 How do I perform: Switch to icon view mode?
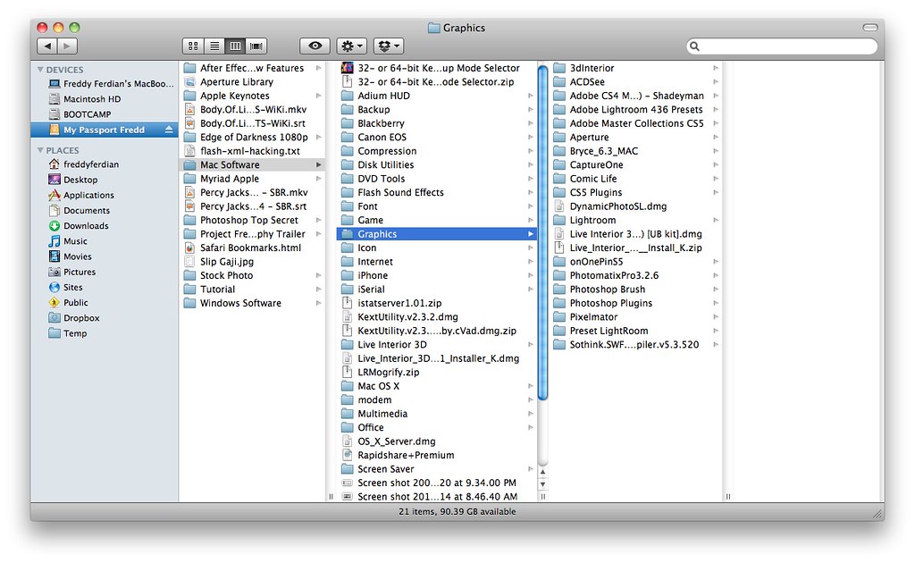[193, 46]
